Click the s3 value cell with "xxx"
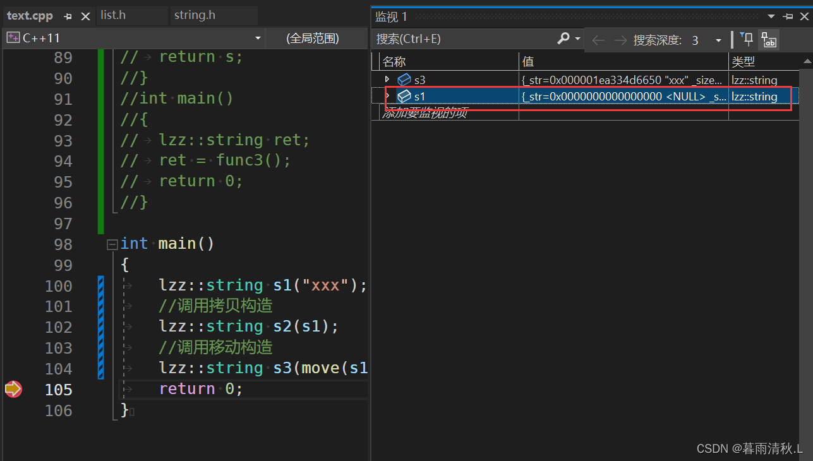The image size is (813, 461). coord(623,80)
